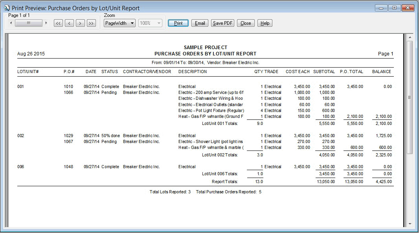Click PO number 1066
This screenshot has width=419, height=233.
(x=68, y=92)
